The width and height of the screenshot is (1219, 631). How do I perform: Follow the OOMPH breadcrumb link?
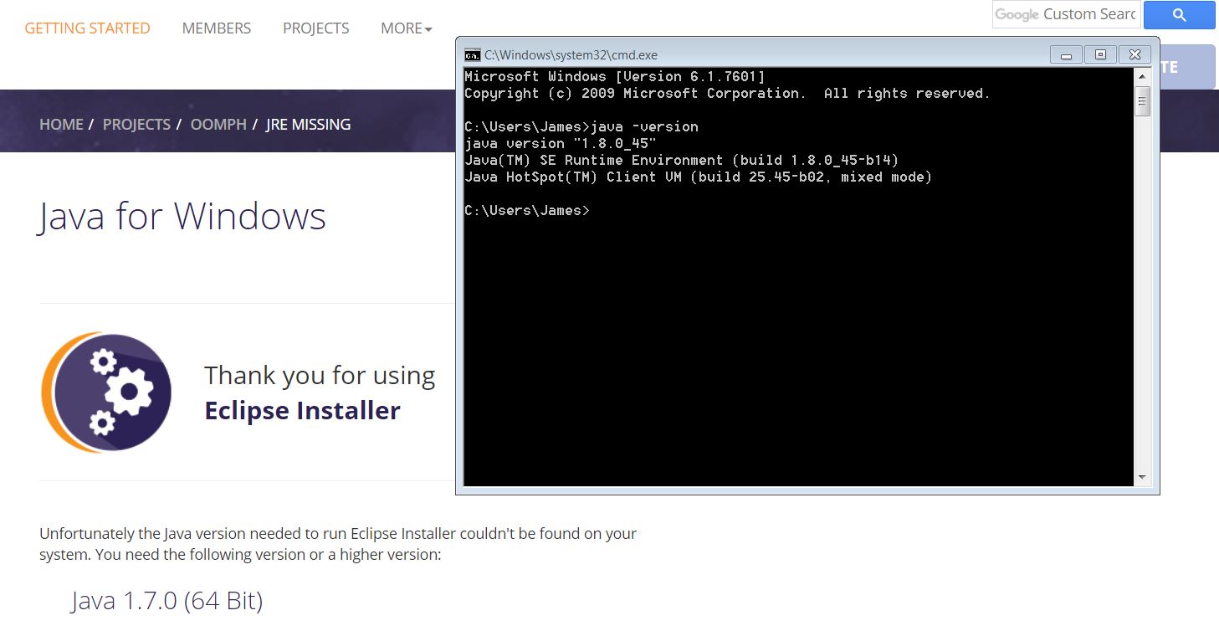tap(218, 125)
